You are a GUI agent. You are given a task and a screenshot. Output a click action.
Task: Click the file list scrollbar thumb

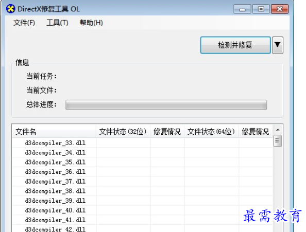point(278,140)
